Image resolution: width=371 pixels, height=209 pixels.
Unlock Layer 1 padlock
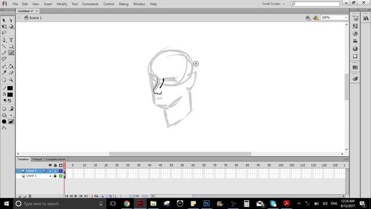55,176
